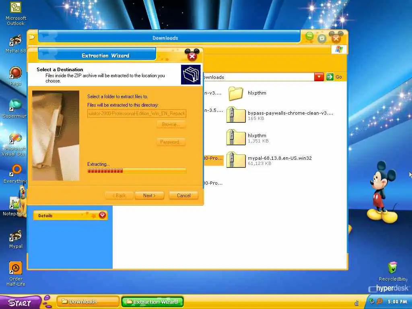Close the Downloads window with mouse-ear button
The width and height of the screenshot is (412, 309).
(x=336, y=38)
